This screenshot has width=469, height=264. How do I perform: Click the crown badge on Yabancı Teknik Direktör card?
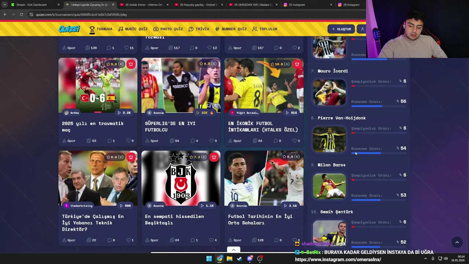[131, 157]
